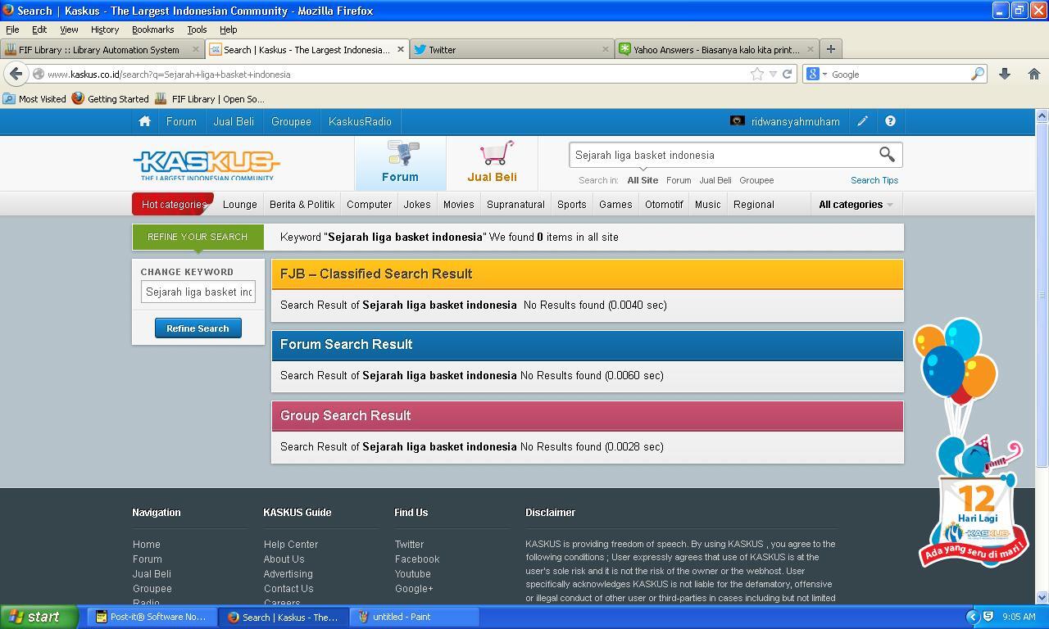This screenshot has height=629, width=1049.
Task: Open the Bookmarks menu
Action: click(x=152, y=29)
